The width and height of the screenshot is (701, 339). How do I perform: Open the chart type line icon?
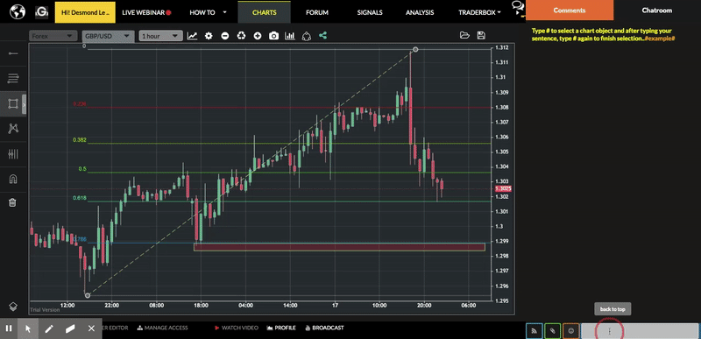tap(192, 36)
